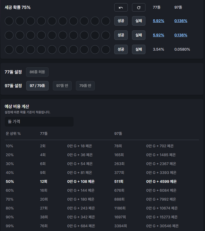Image resolution: width=205 pixels, height=231 pixels.
Task: Click 0만 G + 36 페온 cell
Action: click(80, 155)
